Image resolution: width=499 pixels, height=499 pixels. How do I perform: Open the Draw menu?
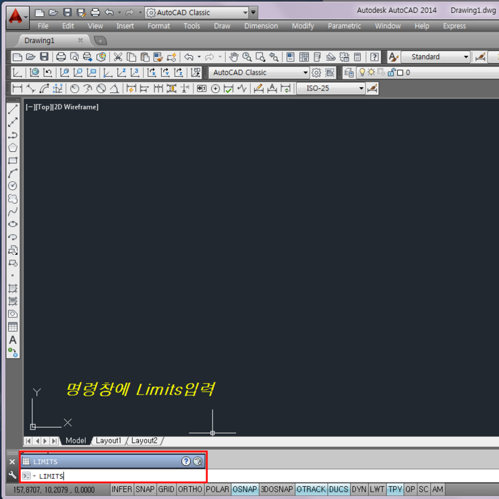pos(222,26)
